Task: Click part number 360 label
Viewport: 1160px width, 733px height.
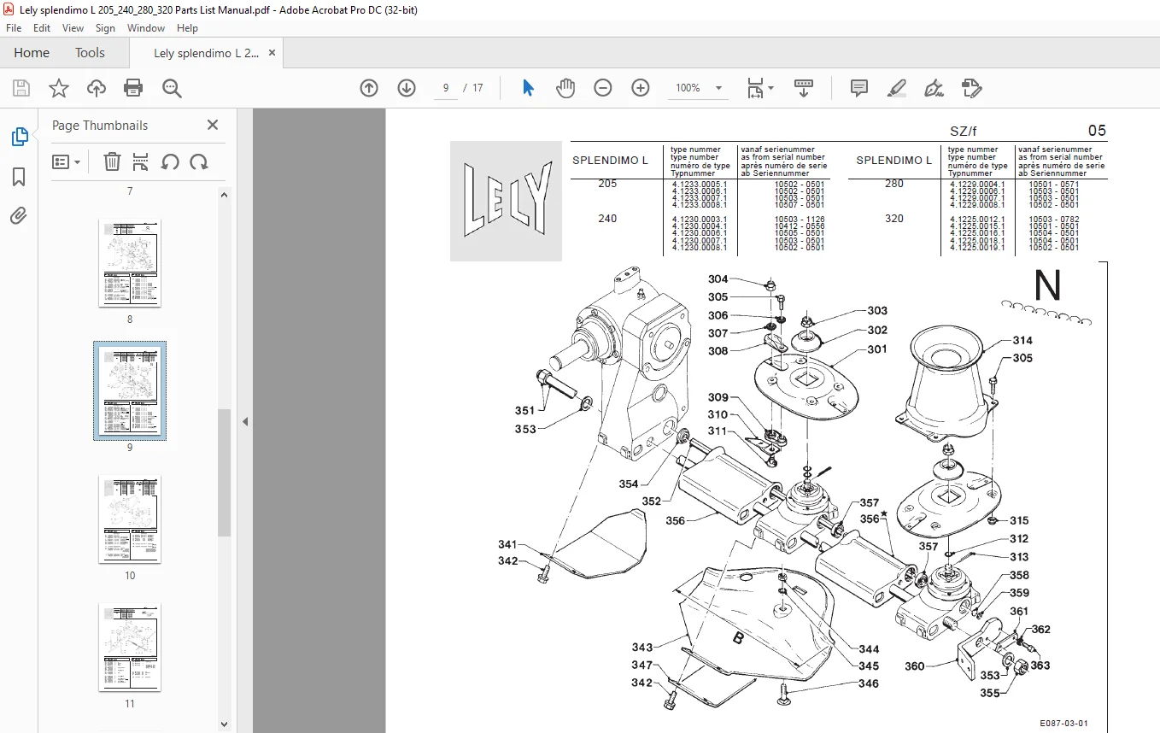Action: click(x=915, y=666)
